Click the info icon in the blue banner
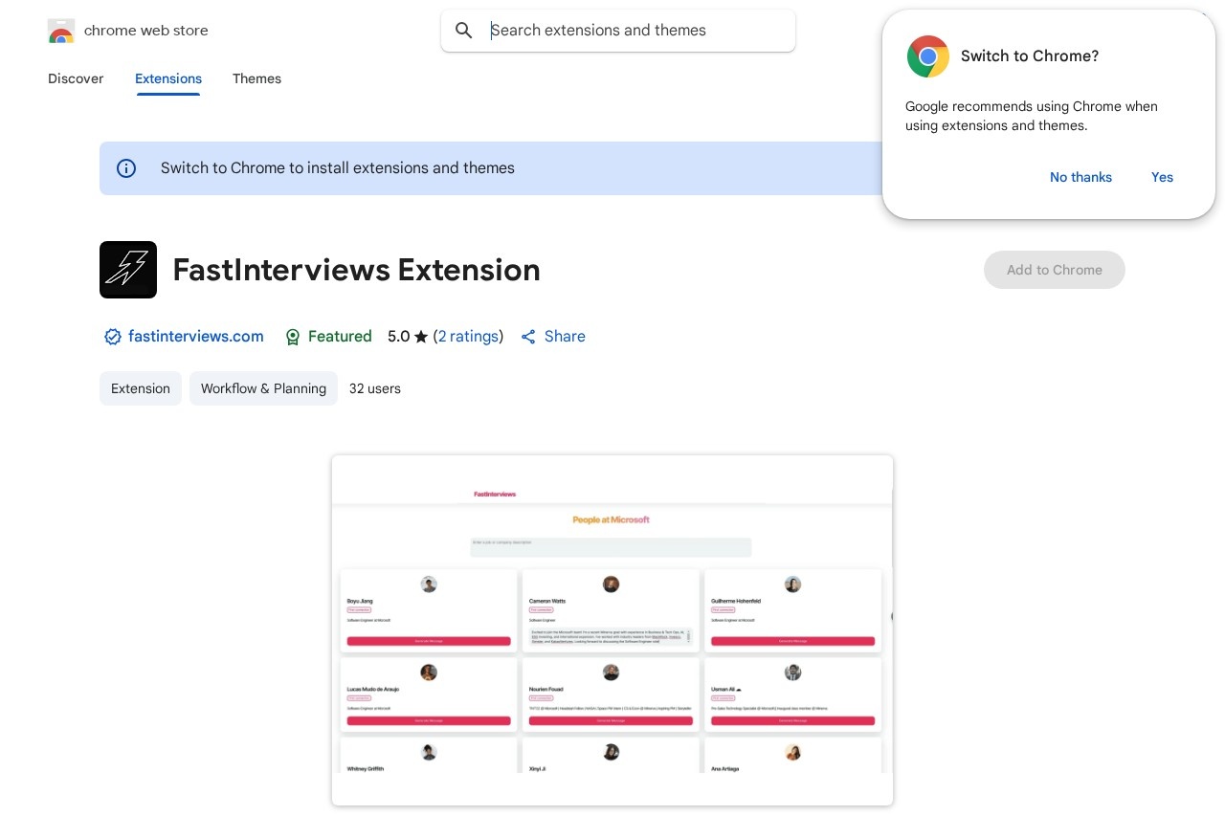This screenshot has height=816, width=1225. pyautogui.click(x=126, y=168)
